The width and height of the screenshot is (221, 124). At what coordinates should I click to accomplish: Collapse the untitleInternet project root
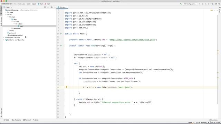pyautogui.click(x=4, y=10)
